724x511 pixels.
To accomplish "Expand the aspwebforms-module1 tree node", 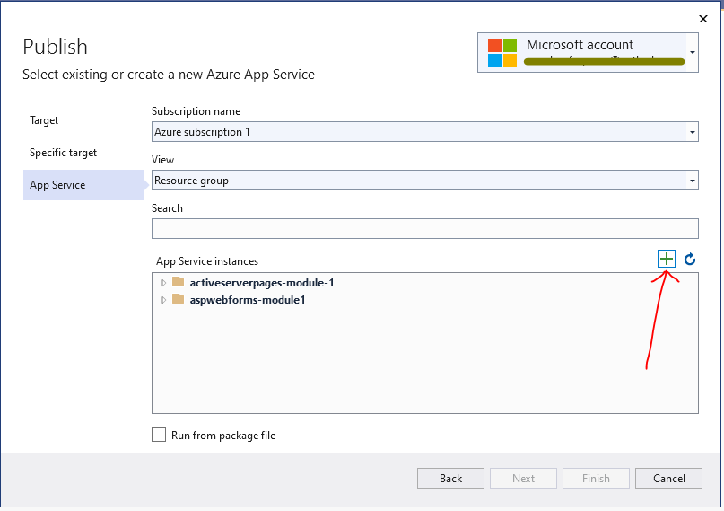I will coord(163,300).
